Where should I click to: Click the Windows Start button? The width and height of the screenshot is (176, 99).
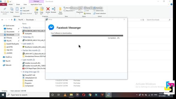click(x=3, y=95)
